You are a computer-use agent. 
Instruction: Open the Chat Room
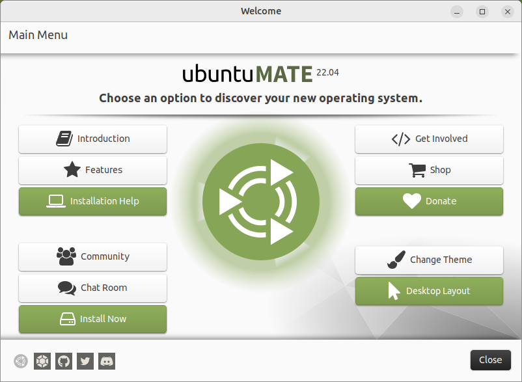tap(92, 288)
